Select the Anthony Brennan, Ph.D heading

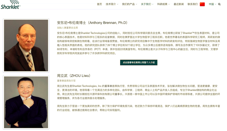click(x=92, y=23)
